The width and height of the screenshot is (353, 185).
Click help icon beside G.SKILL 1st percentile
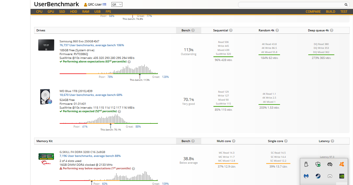click(x=133, y=169)
